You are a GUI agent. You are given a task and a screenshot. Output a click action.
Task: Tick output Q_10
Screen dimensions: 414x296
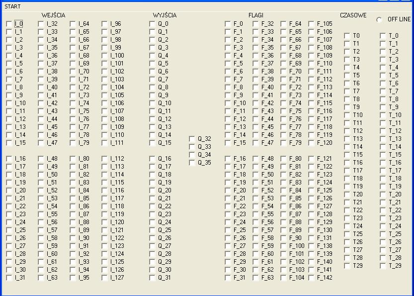click(152, 103)
